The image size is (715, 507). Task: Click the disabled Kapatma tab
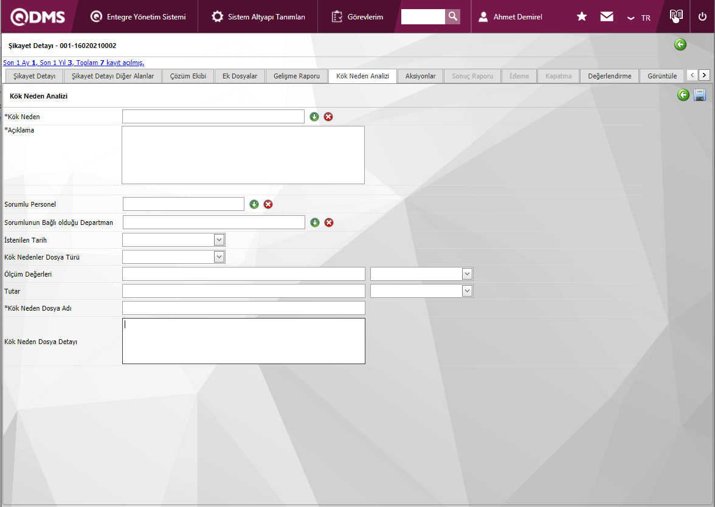click(x=559, y=76)
